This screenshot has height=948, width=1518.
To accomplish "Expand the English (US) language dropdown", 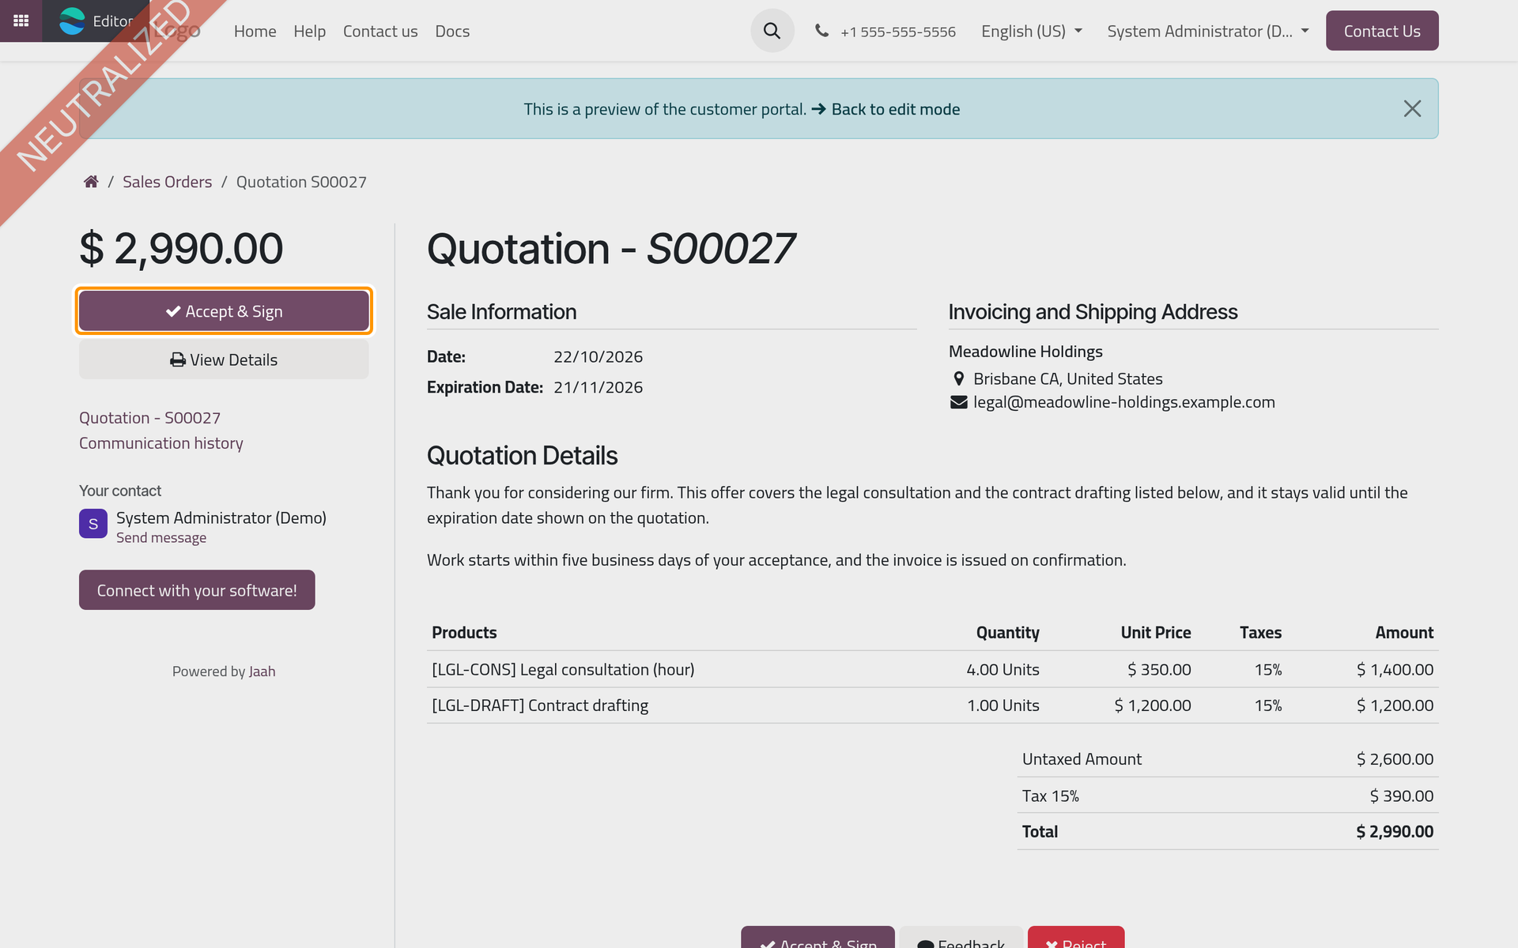I will click(x=1031, y=31).
